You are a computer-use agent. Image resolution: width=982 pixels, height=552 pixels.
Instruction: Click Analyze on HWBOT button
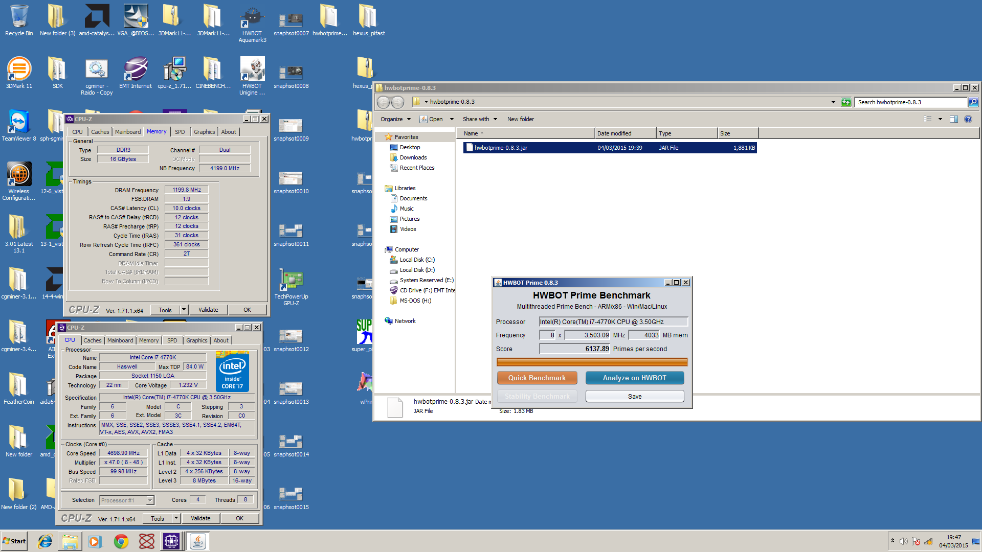click(635, 378)
